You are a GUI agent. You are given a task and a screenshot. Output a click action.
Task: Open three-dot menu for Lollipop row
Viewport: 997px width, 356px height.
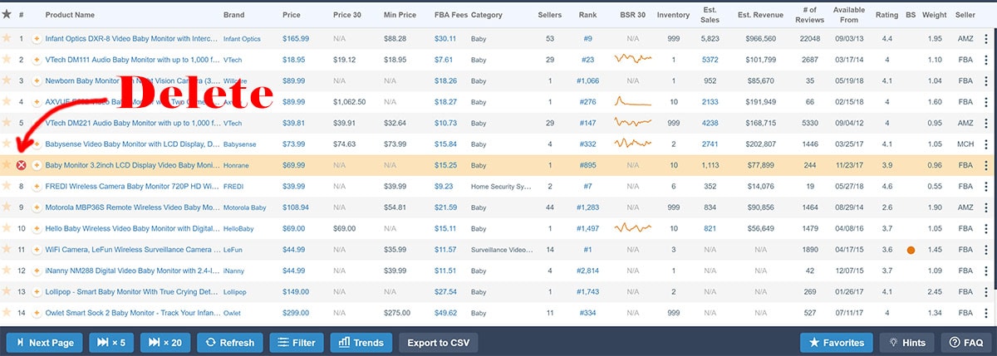pyautogui.click(x=986, y=292)
